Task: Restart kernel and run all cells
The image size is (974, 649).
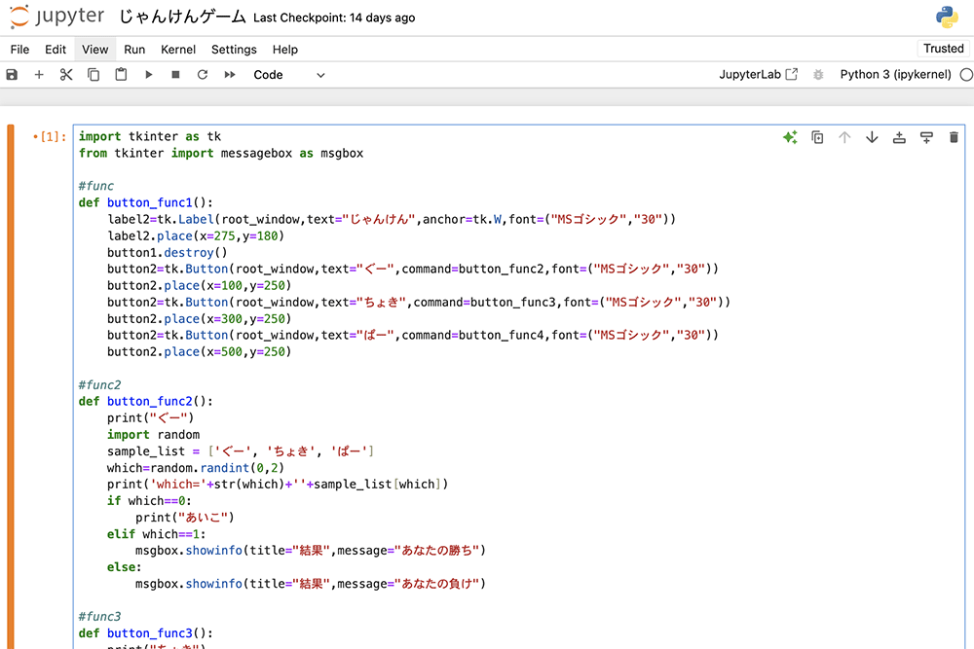Action: pyautogui.click(x=230, y=75)
